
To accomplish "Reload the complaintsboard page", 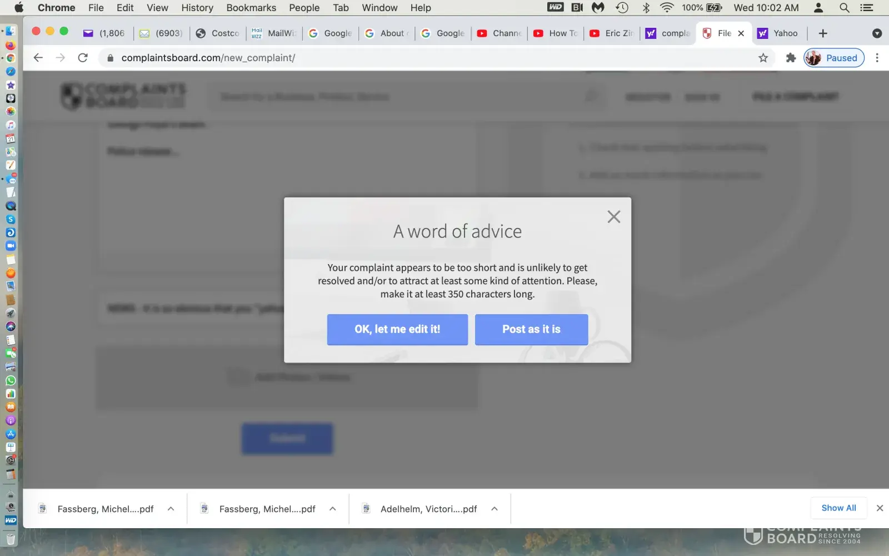I will click(83, 58).
